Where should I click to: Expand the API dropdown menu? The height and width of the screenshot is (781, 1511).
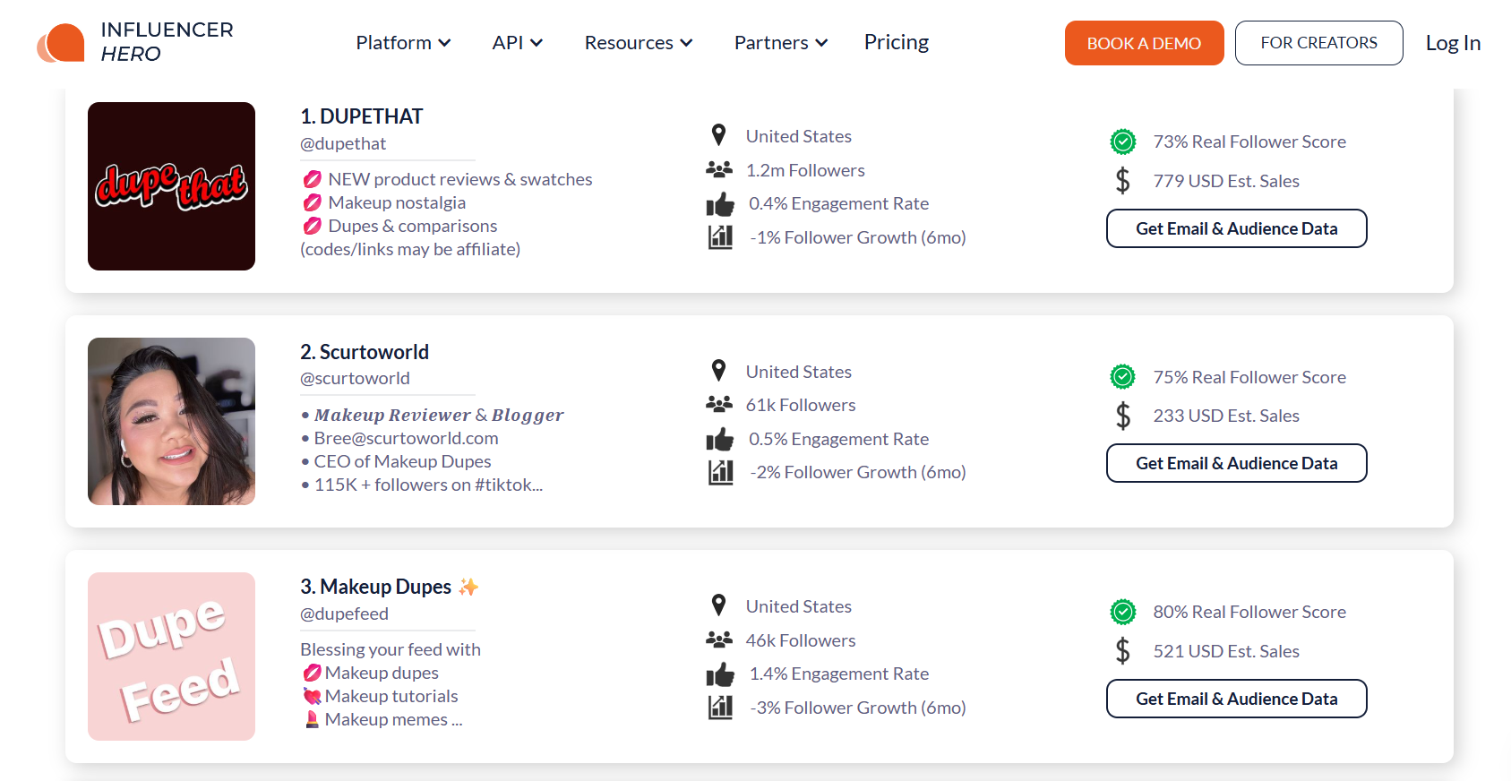pyautogui.click(x=518, y=43)
